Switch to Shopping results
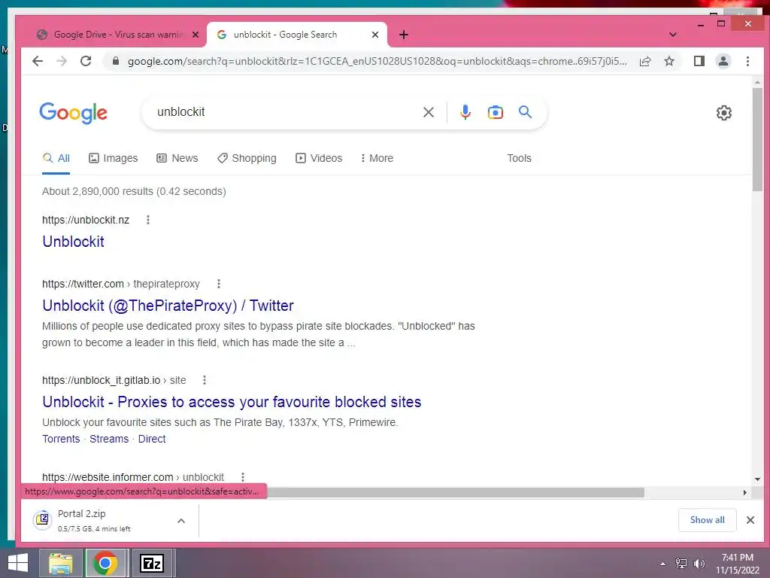 247,158
